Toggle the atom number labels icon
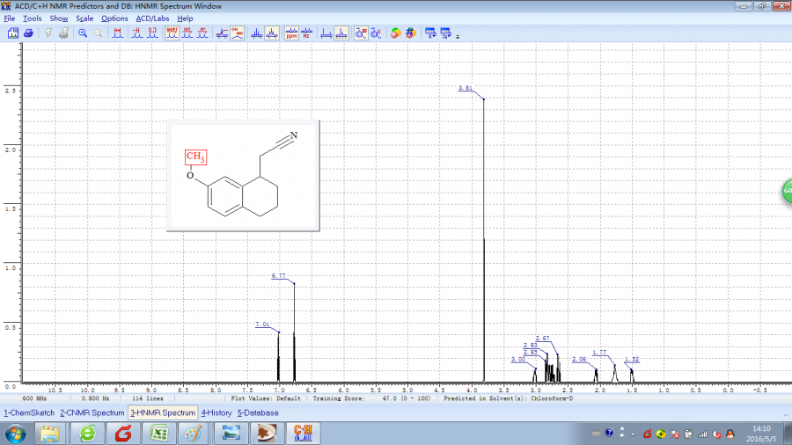 pyautogui.click(x=202, y=33)
